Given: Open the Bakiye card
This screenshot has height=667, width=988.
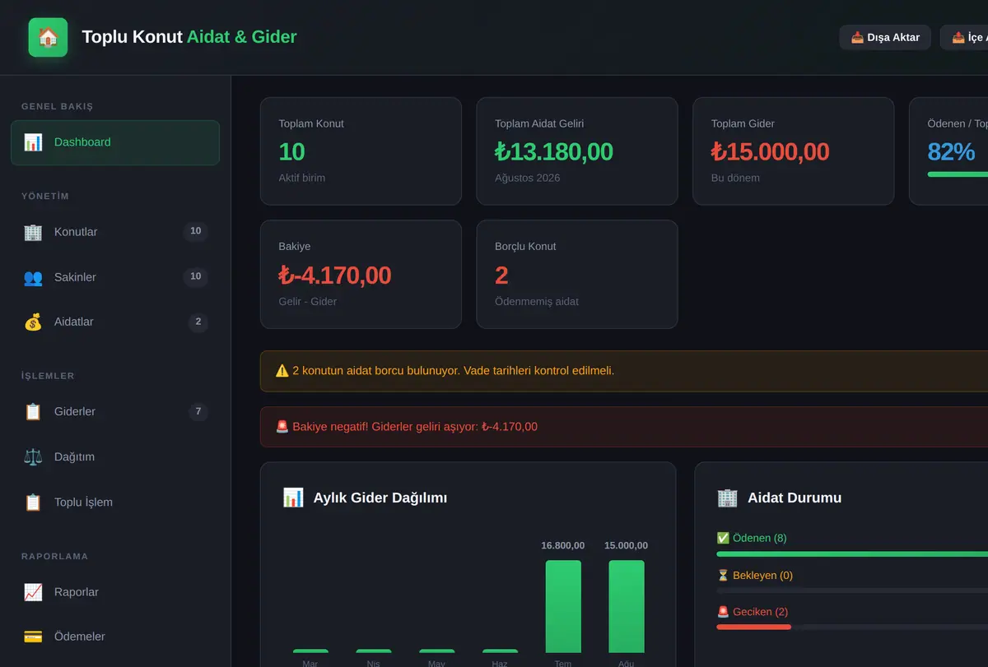Looking at the screenshot, I should [361, 274].
